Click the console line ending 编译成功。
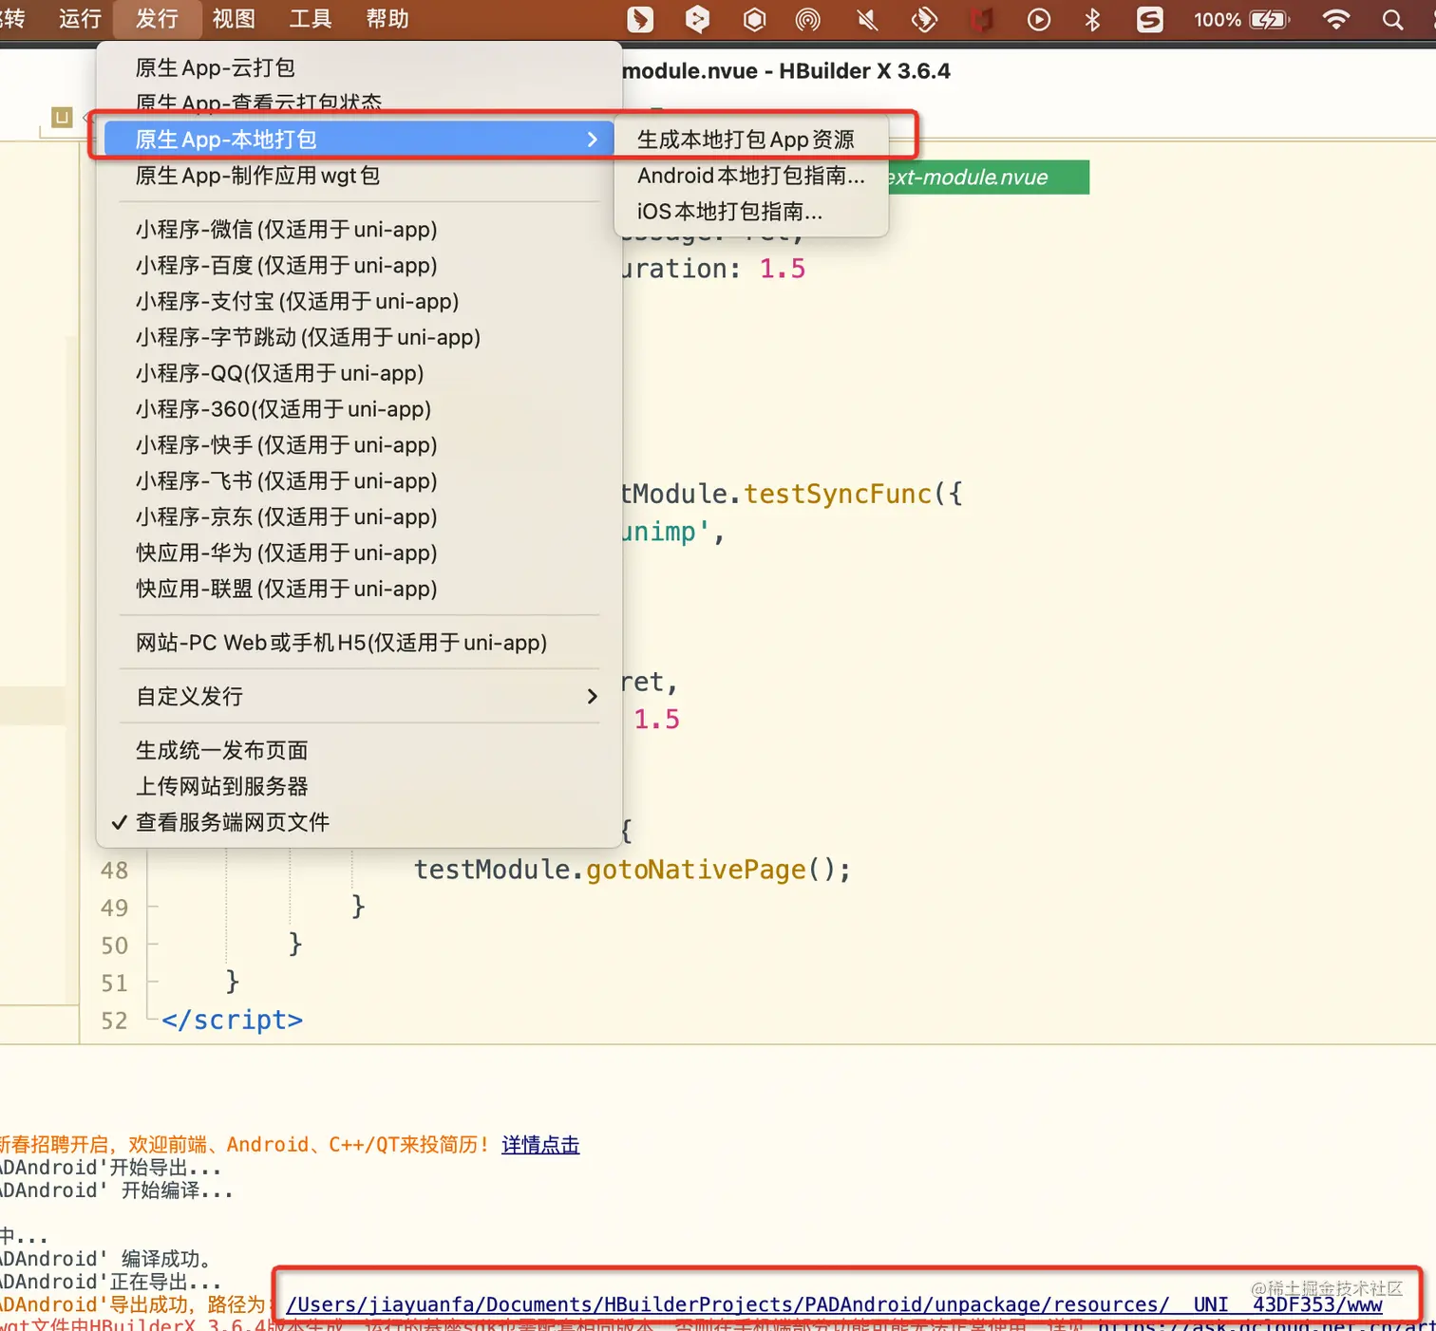The height and width of the screenshot is (1331, 1436). coord(106,1259)
